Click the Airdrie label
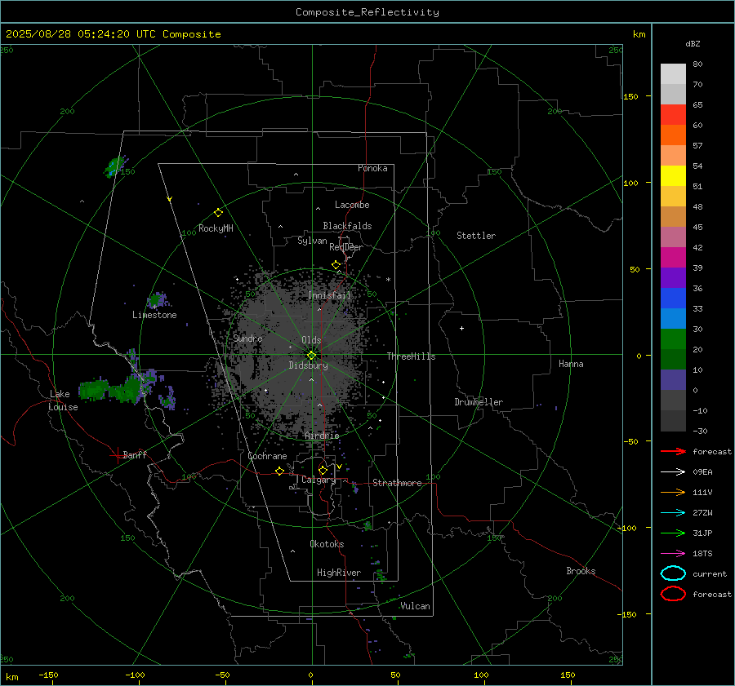735x686 pixels. (x=322, y=436)
